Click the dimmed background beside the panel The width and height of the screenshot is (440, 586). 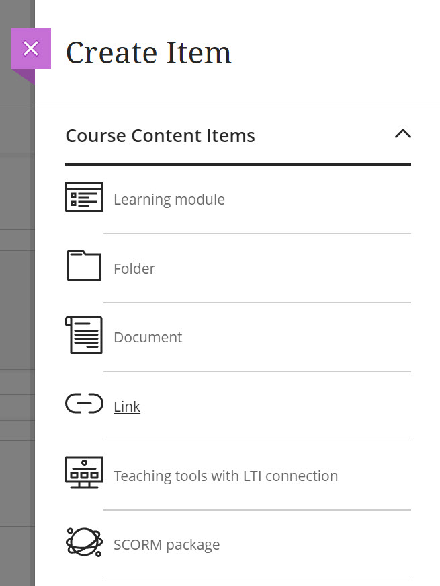click(x=16, y=303)
